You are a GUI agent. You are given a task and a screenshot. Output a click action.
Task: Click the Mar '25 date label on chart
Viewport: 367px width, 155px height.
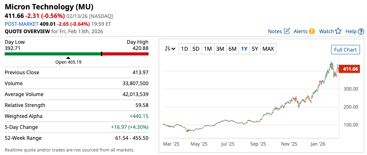(171, 144)
